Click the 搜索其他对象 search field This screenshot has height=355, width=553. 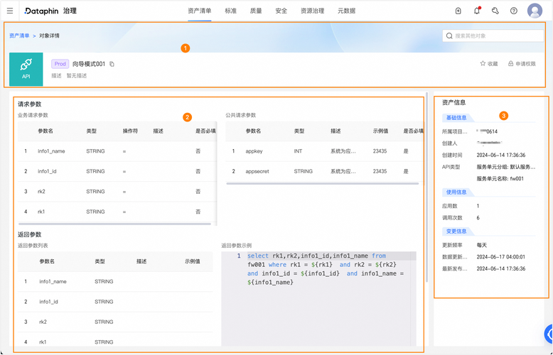(493, 35)
